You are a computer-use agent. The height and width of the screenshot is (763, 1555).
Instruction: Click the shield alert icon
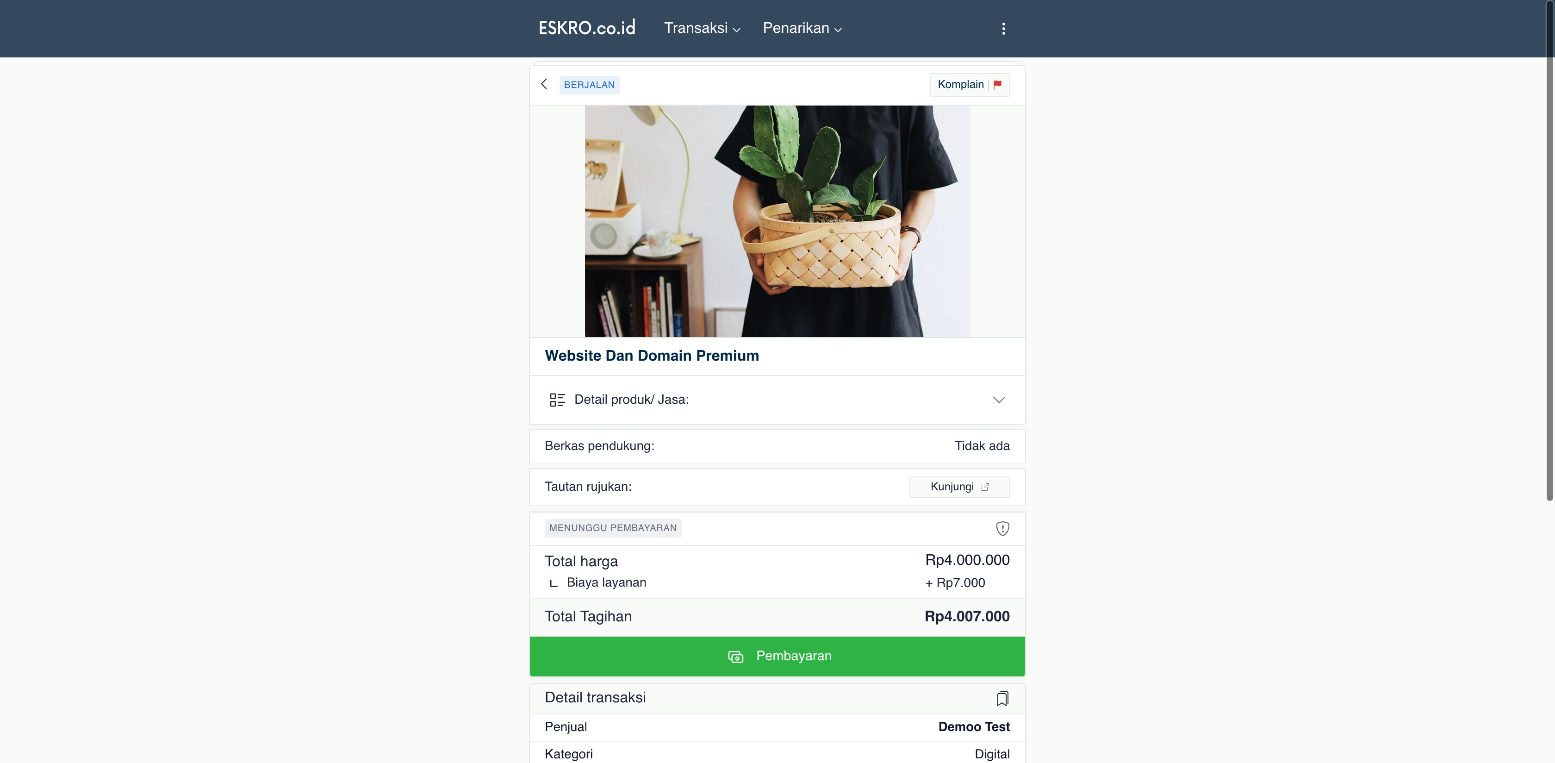[1002, 529]
